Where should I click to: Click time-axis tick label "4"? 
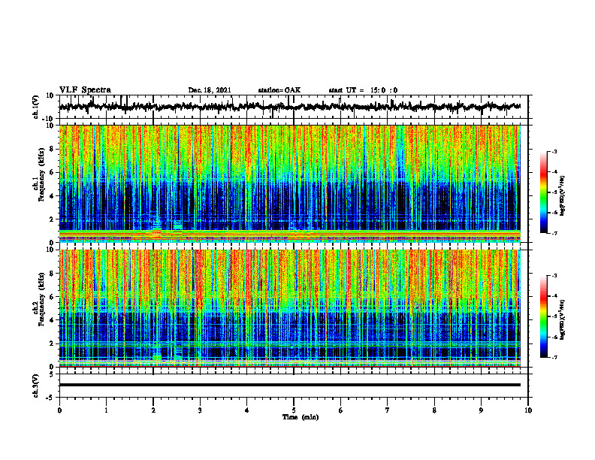[247, 410]
